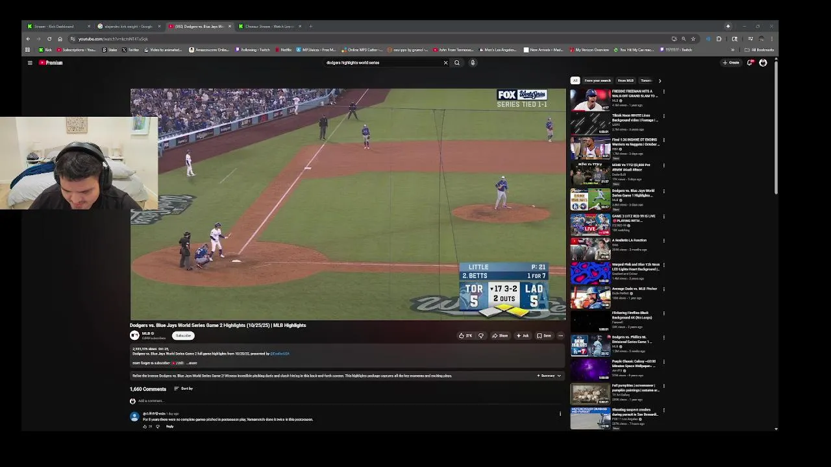
Task: Save the video to a playlist
Action: click(544, 336)
